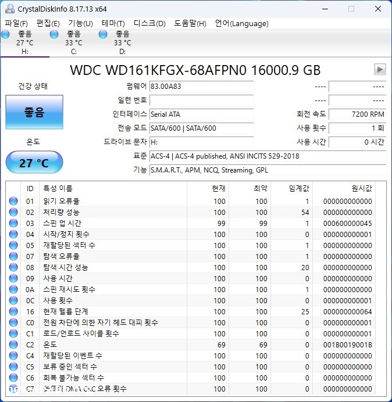Click the ID column header

(30, 188)
